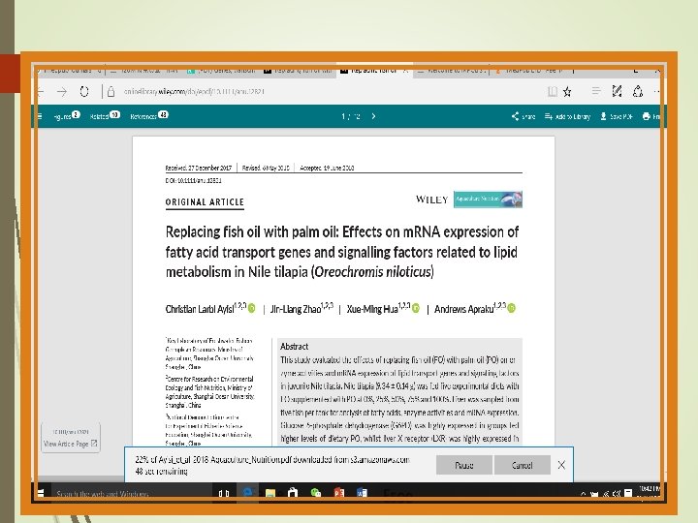Open Word from taskbar

pos(362,493)
